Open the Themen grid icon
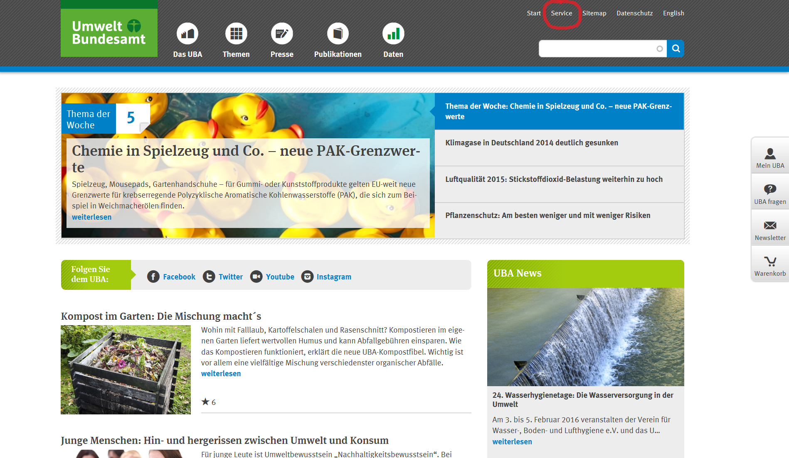789x458 pixels. pyautogui.click(x=236, y=34)
